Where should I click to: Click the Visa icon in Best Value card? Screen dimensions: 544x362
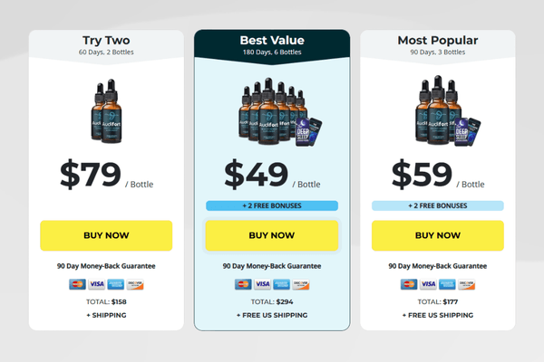click(x=262, y=284)
